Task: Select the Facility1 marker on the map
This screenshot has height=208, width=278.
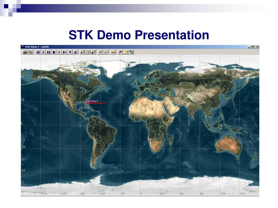Action: (x=86, y=103)
